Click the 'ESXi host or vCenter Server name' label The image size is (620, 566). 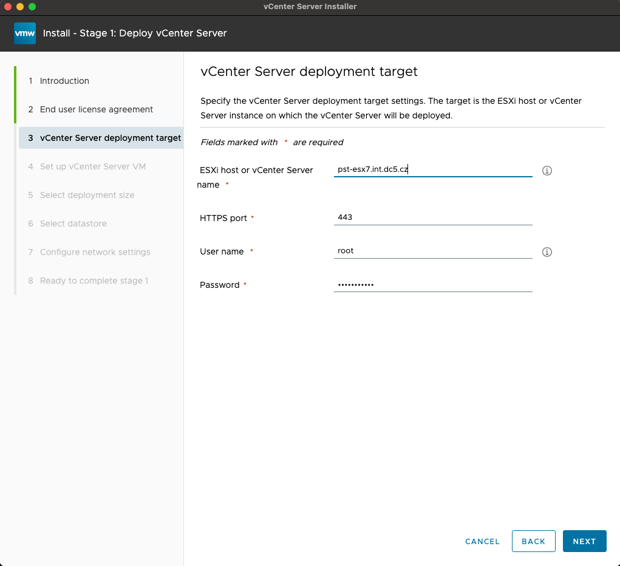[x=255, y=177]
